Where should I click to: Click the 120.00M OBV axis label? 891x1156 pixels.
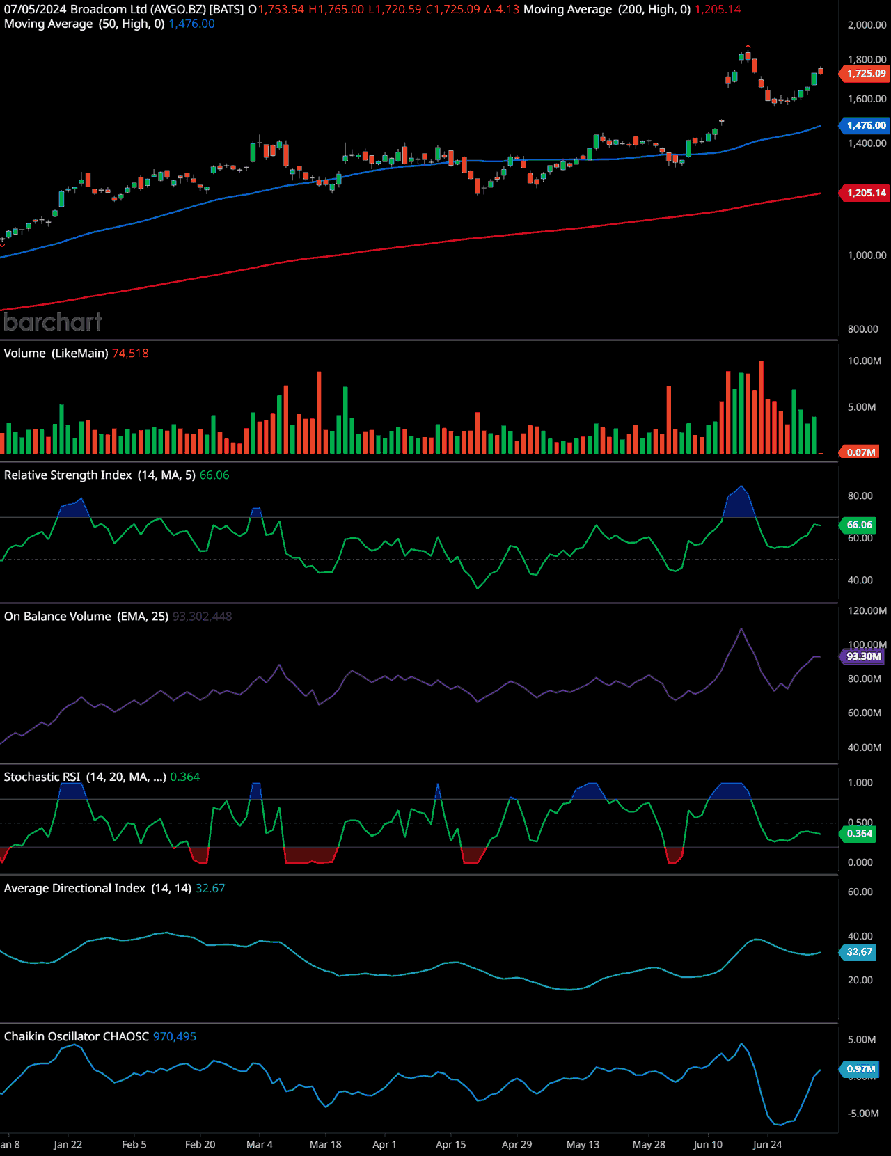point(867,610)
